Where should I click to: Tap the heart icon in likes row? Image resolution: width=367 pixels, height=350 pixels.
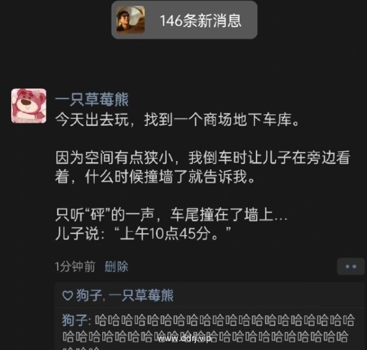pyautogui.click(x=68, y=295)
